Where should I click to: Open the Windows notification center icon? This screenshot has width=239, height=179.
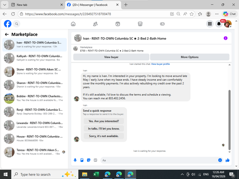pos(232,175)
